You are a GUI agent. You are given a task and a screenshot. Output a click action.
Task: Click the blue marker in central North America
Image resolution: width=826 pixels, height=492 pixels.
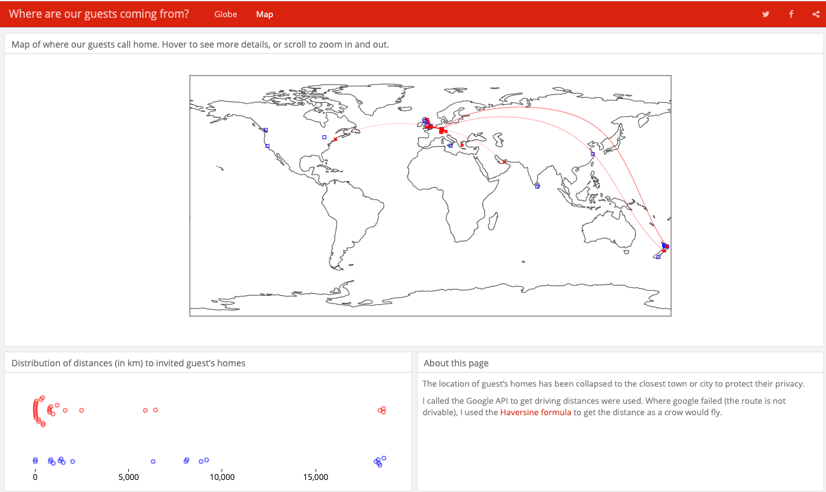coord(324,136)
